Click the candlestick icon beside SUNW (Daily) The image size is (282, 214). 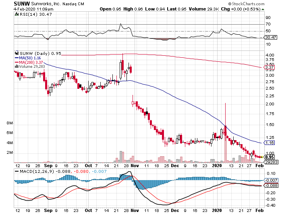(x=17, y=53)
